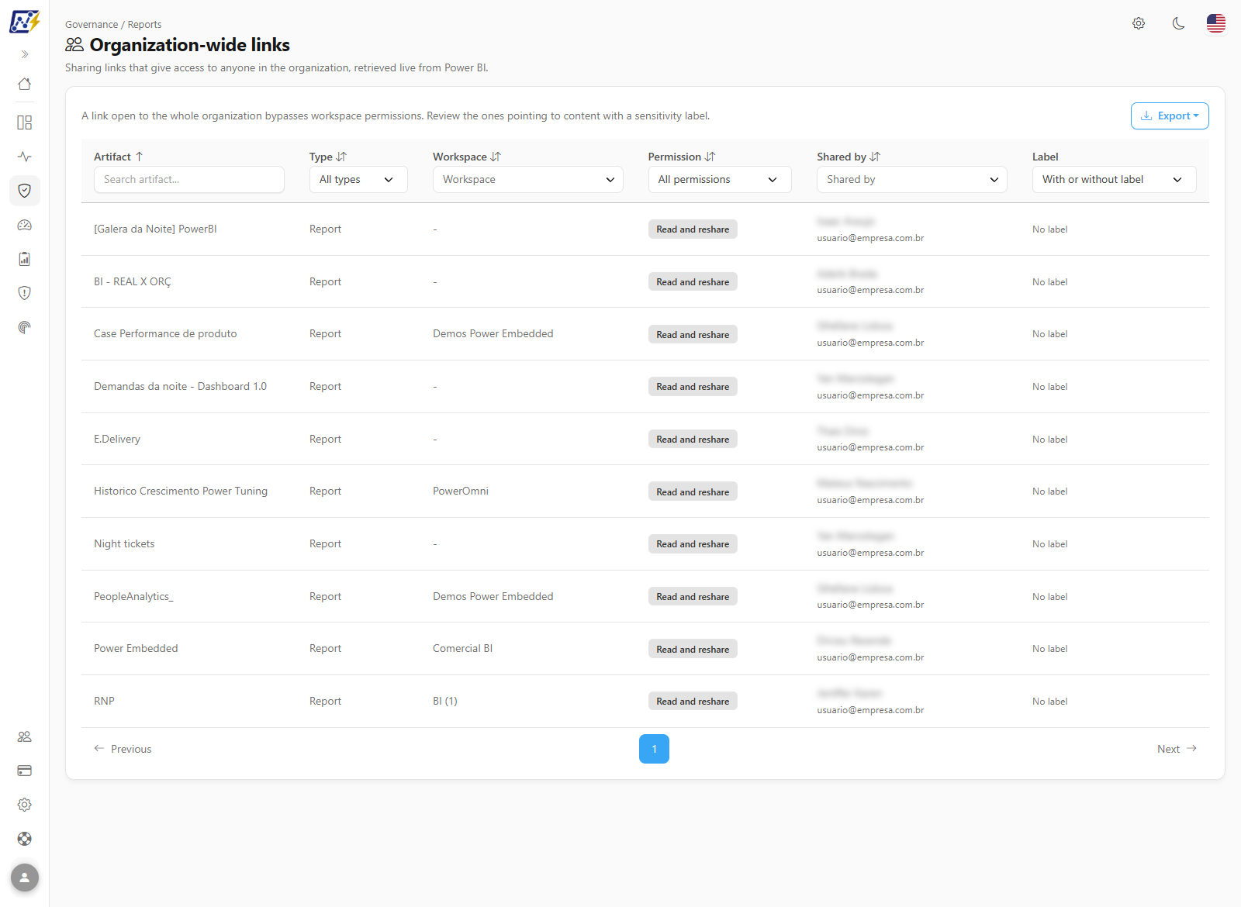
Task: Open the support lifebuoy icon in sidebar
Action: [x=25, y=839]
